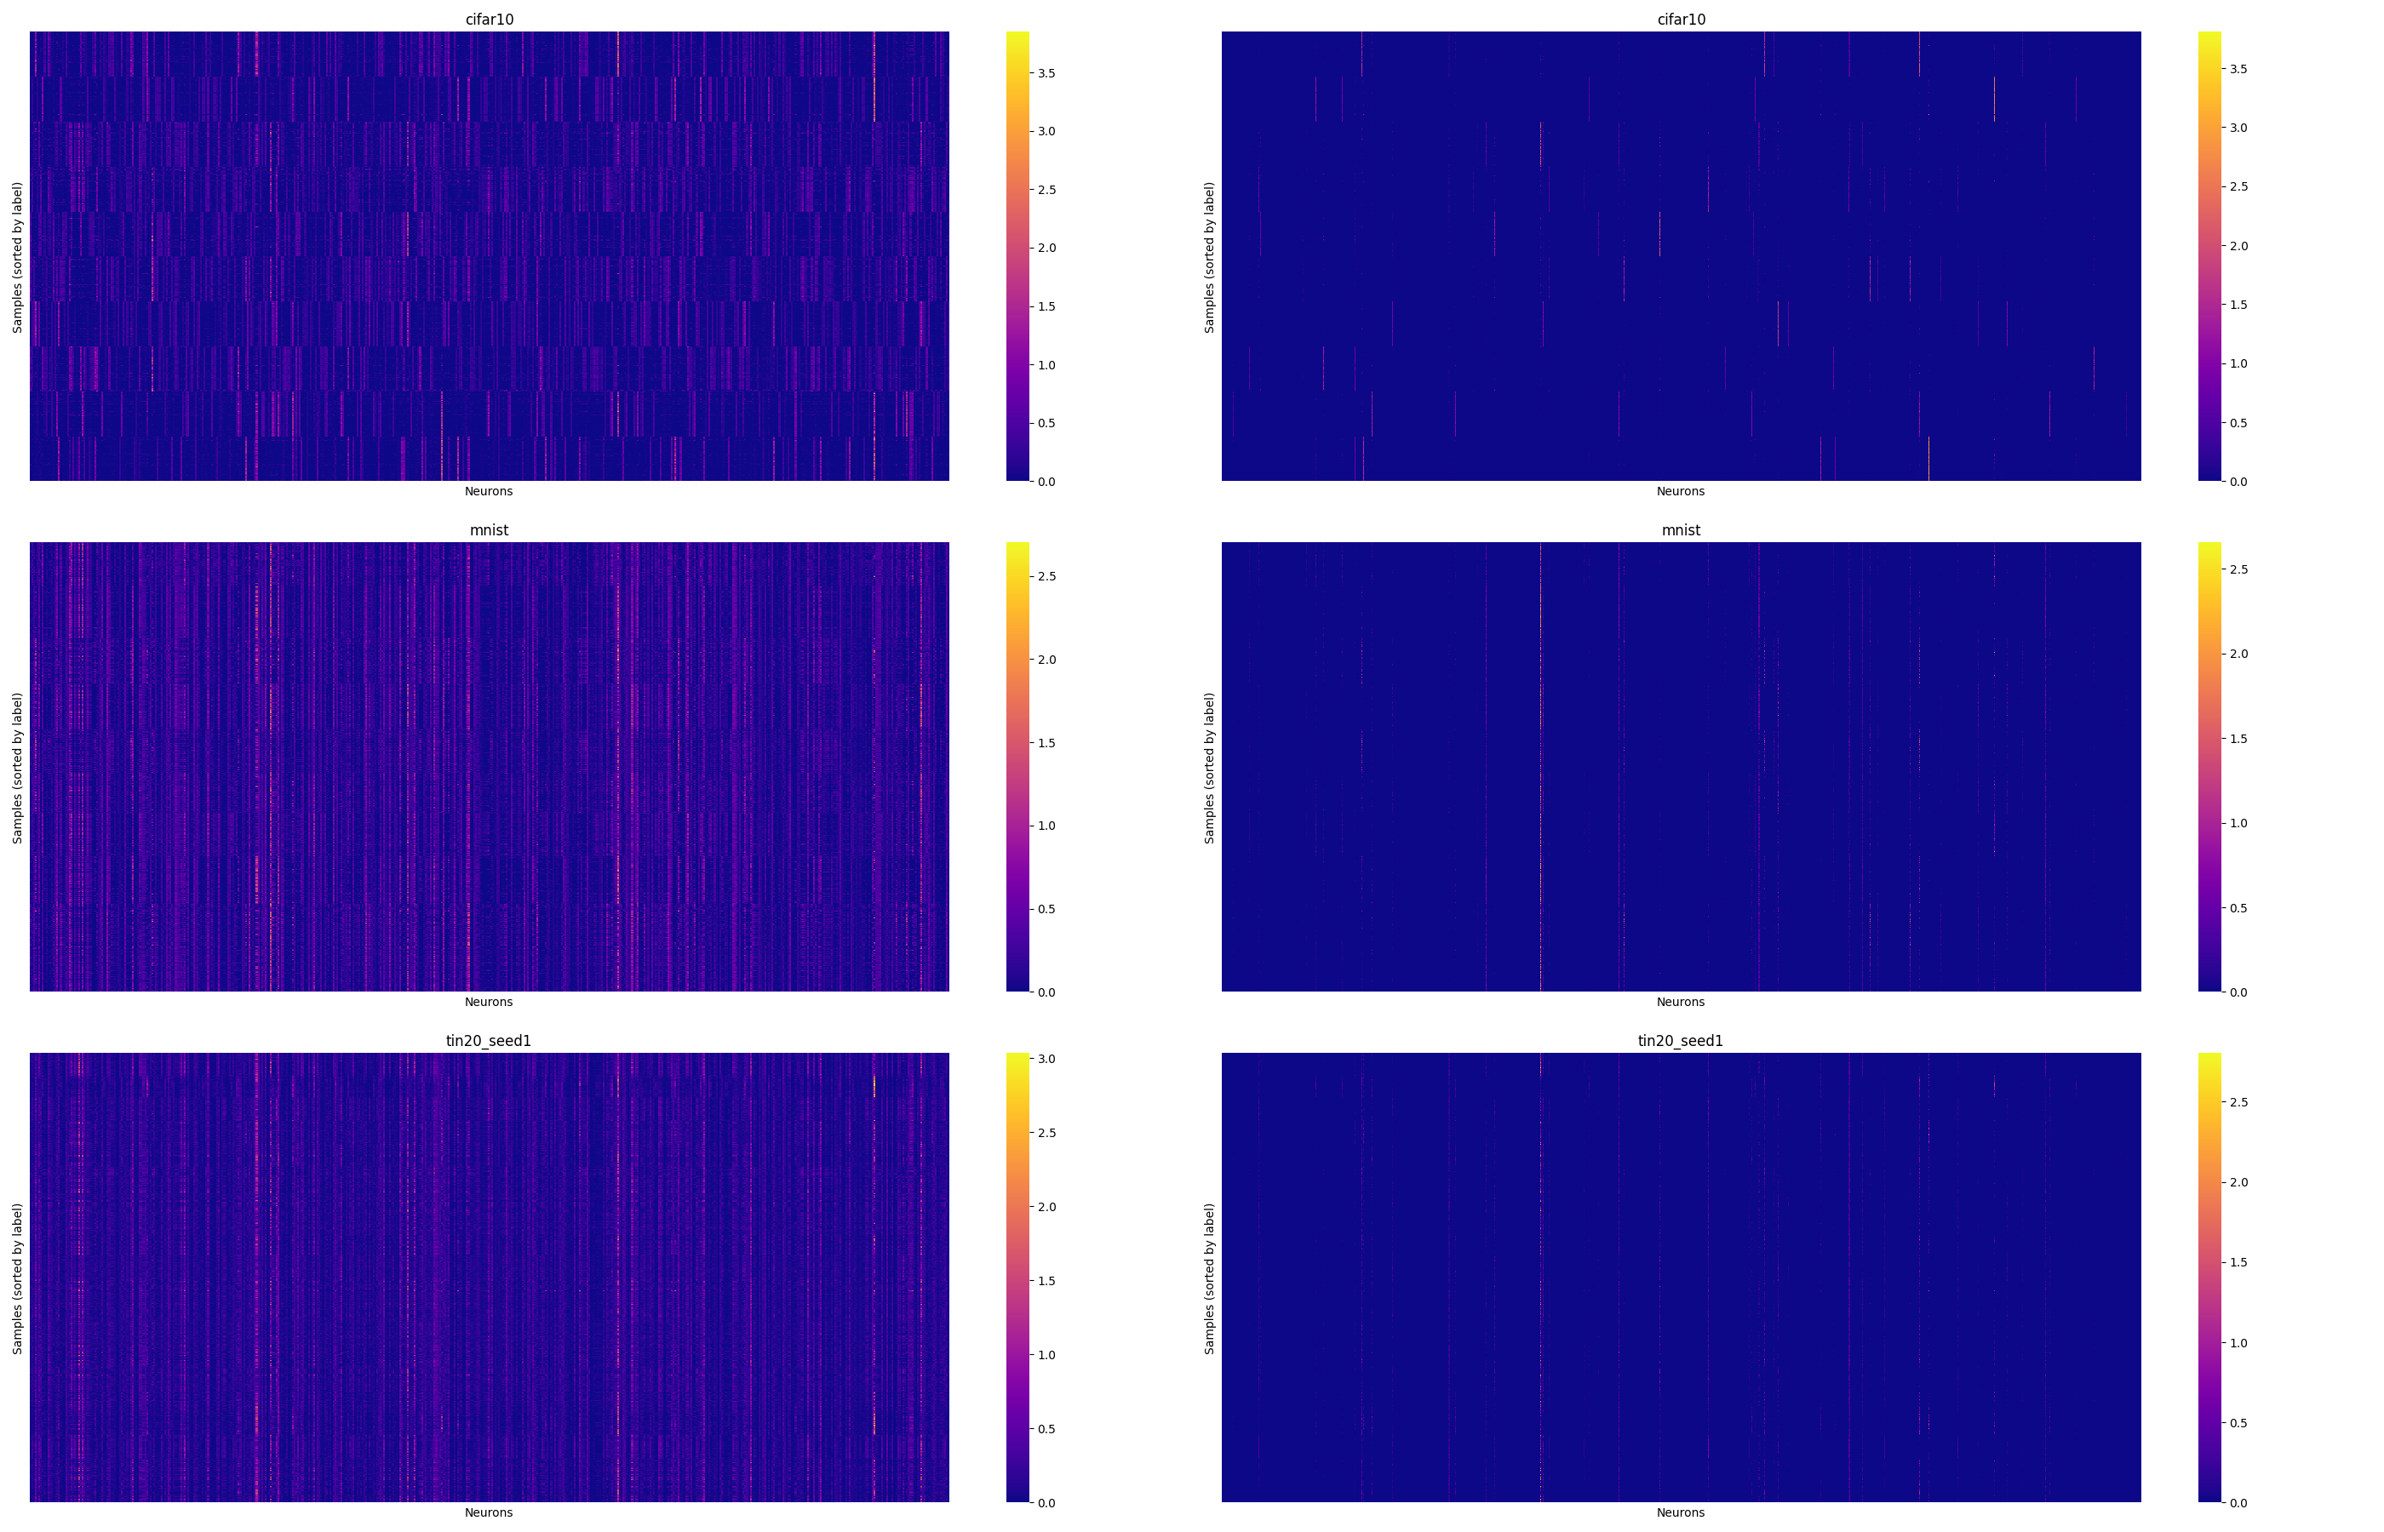Select the right mnist heatmap plot
The width and height of the screenshot is (2384, 1532).
point(1682,767)
